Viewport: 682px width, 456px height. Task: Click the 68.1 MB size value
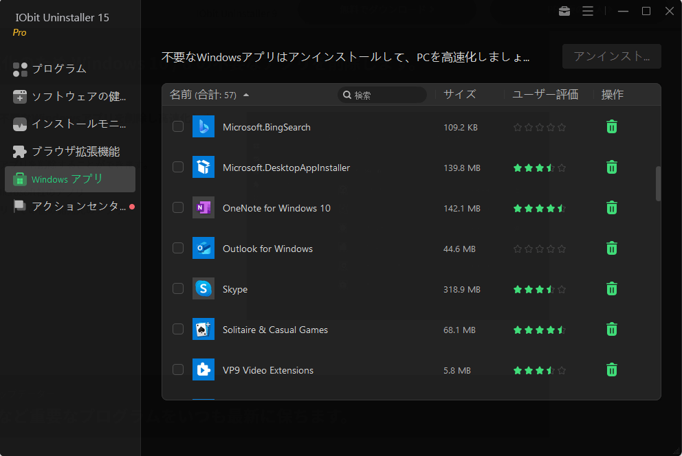(459, 330)
